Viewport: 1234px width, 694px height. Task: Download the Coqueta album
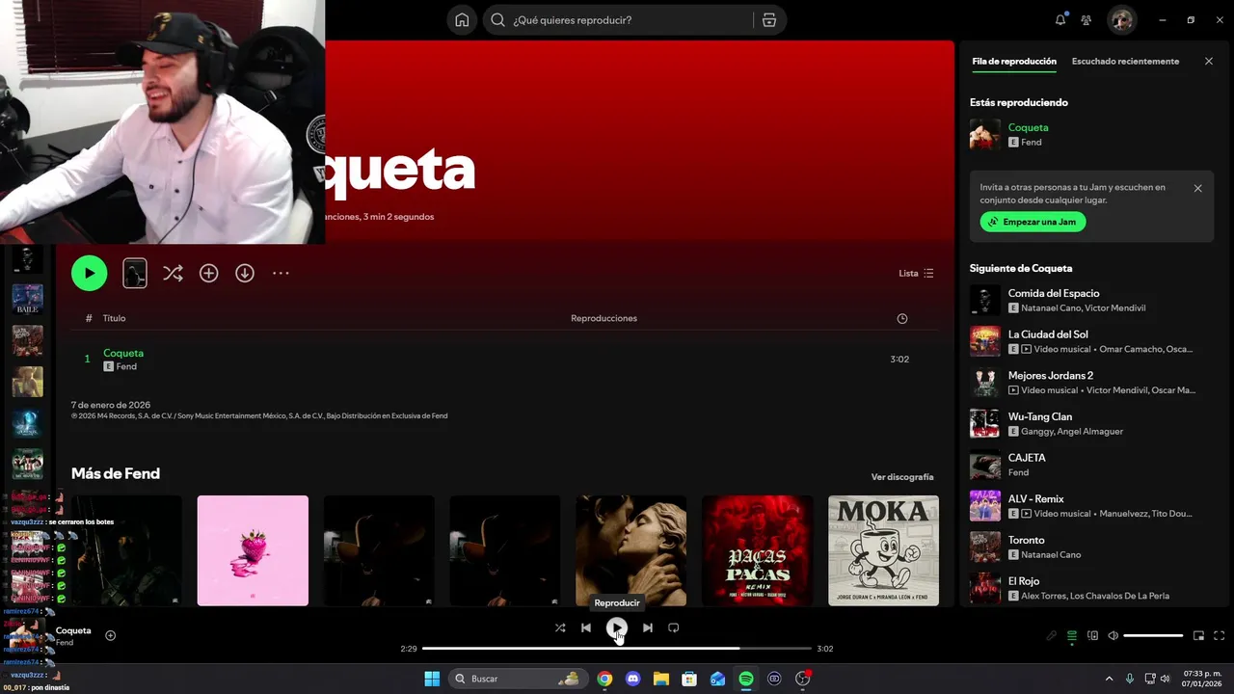[x=245, y=274]
